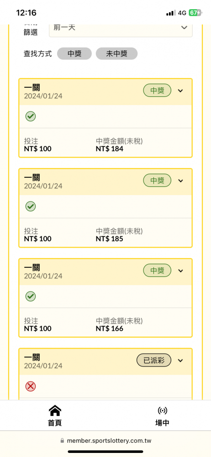This screenshot has width=211, height=457.
Task: Tap green checkmark on NT$ 166 bet
Action: tap(31, 297)
